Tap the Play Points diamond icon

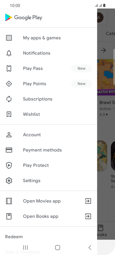click(x=9, y=84)
